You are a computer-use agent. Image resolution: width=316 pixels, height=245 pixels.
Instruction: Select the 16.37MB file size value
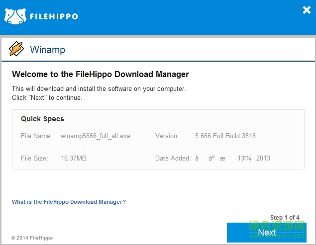(x=74, y=158)
